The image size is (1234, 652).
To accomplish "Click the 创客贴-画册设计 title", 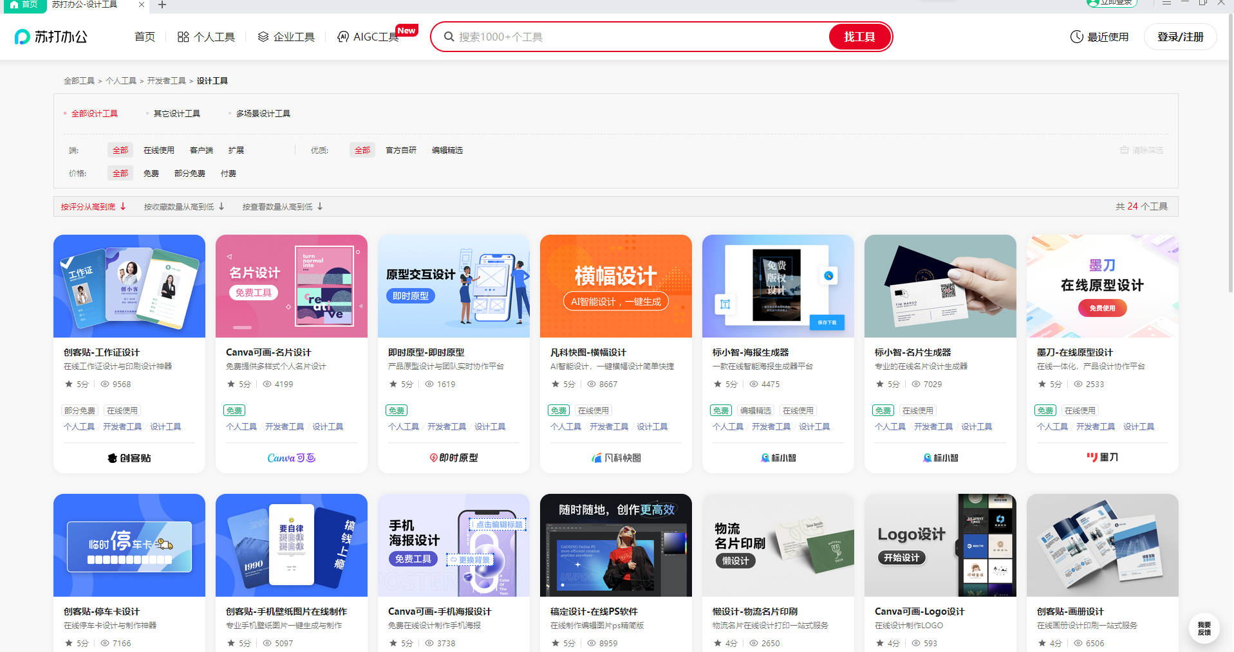I will 1070,611.
